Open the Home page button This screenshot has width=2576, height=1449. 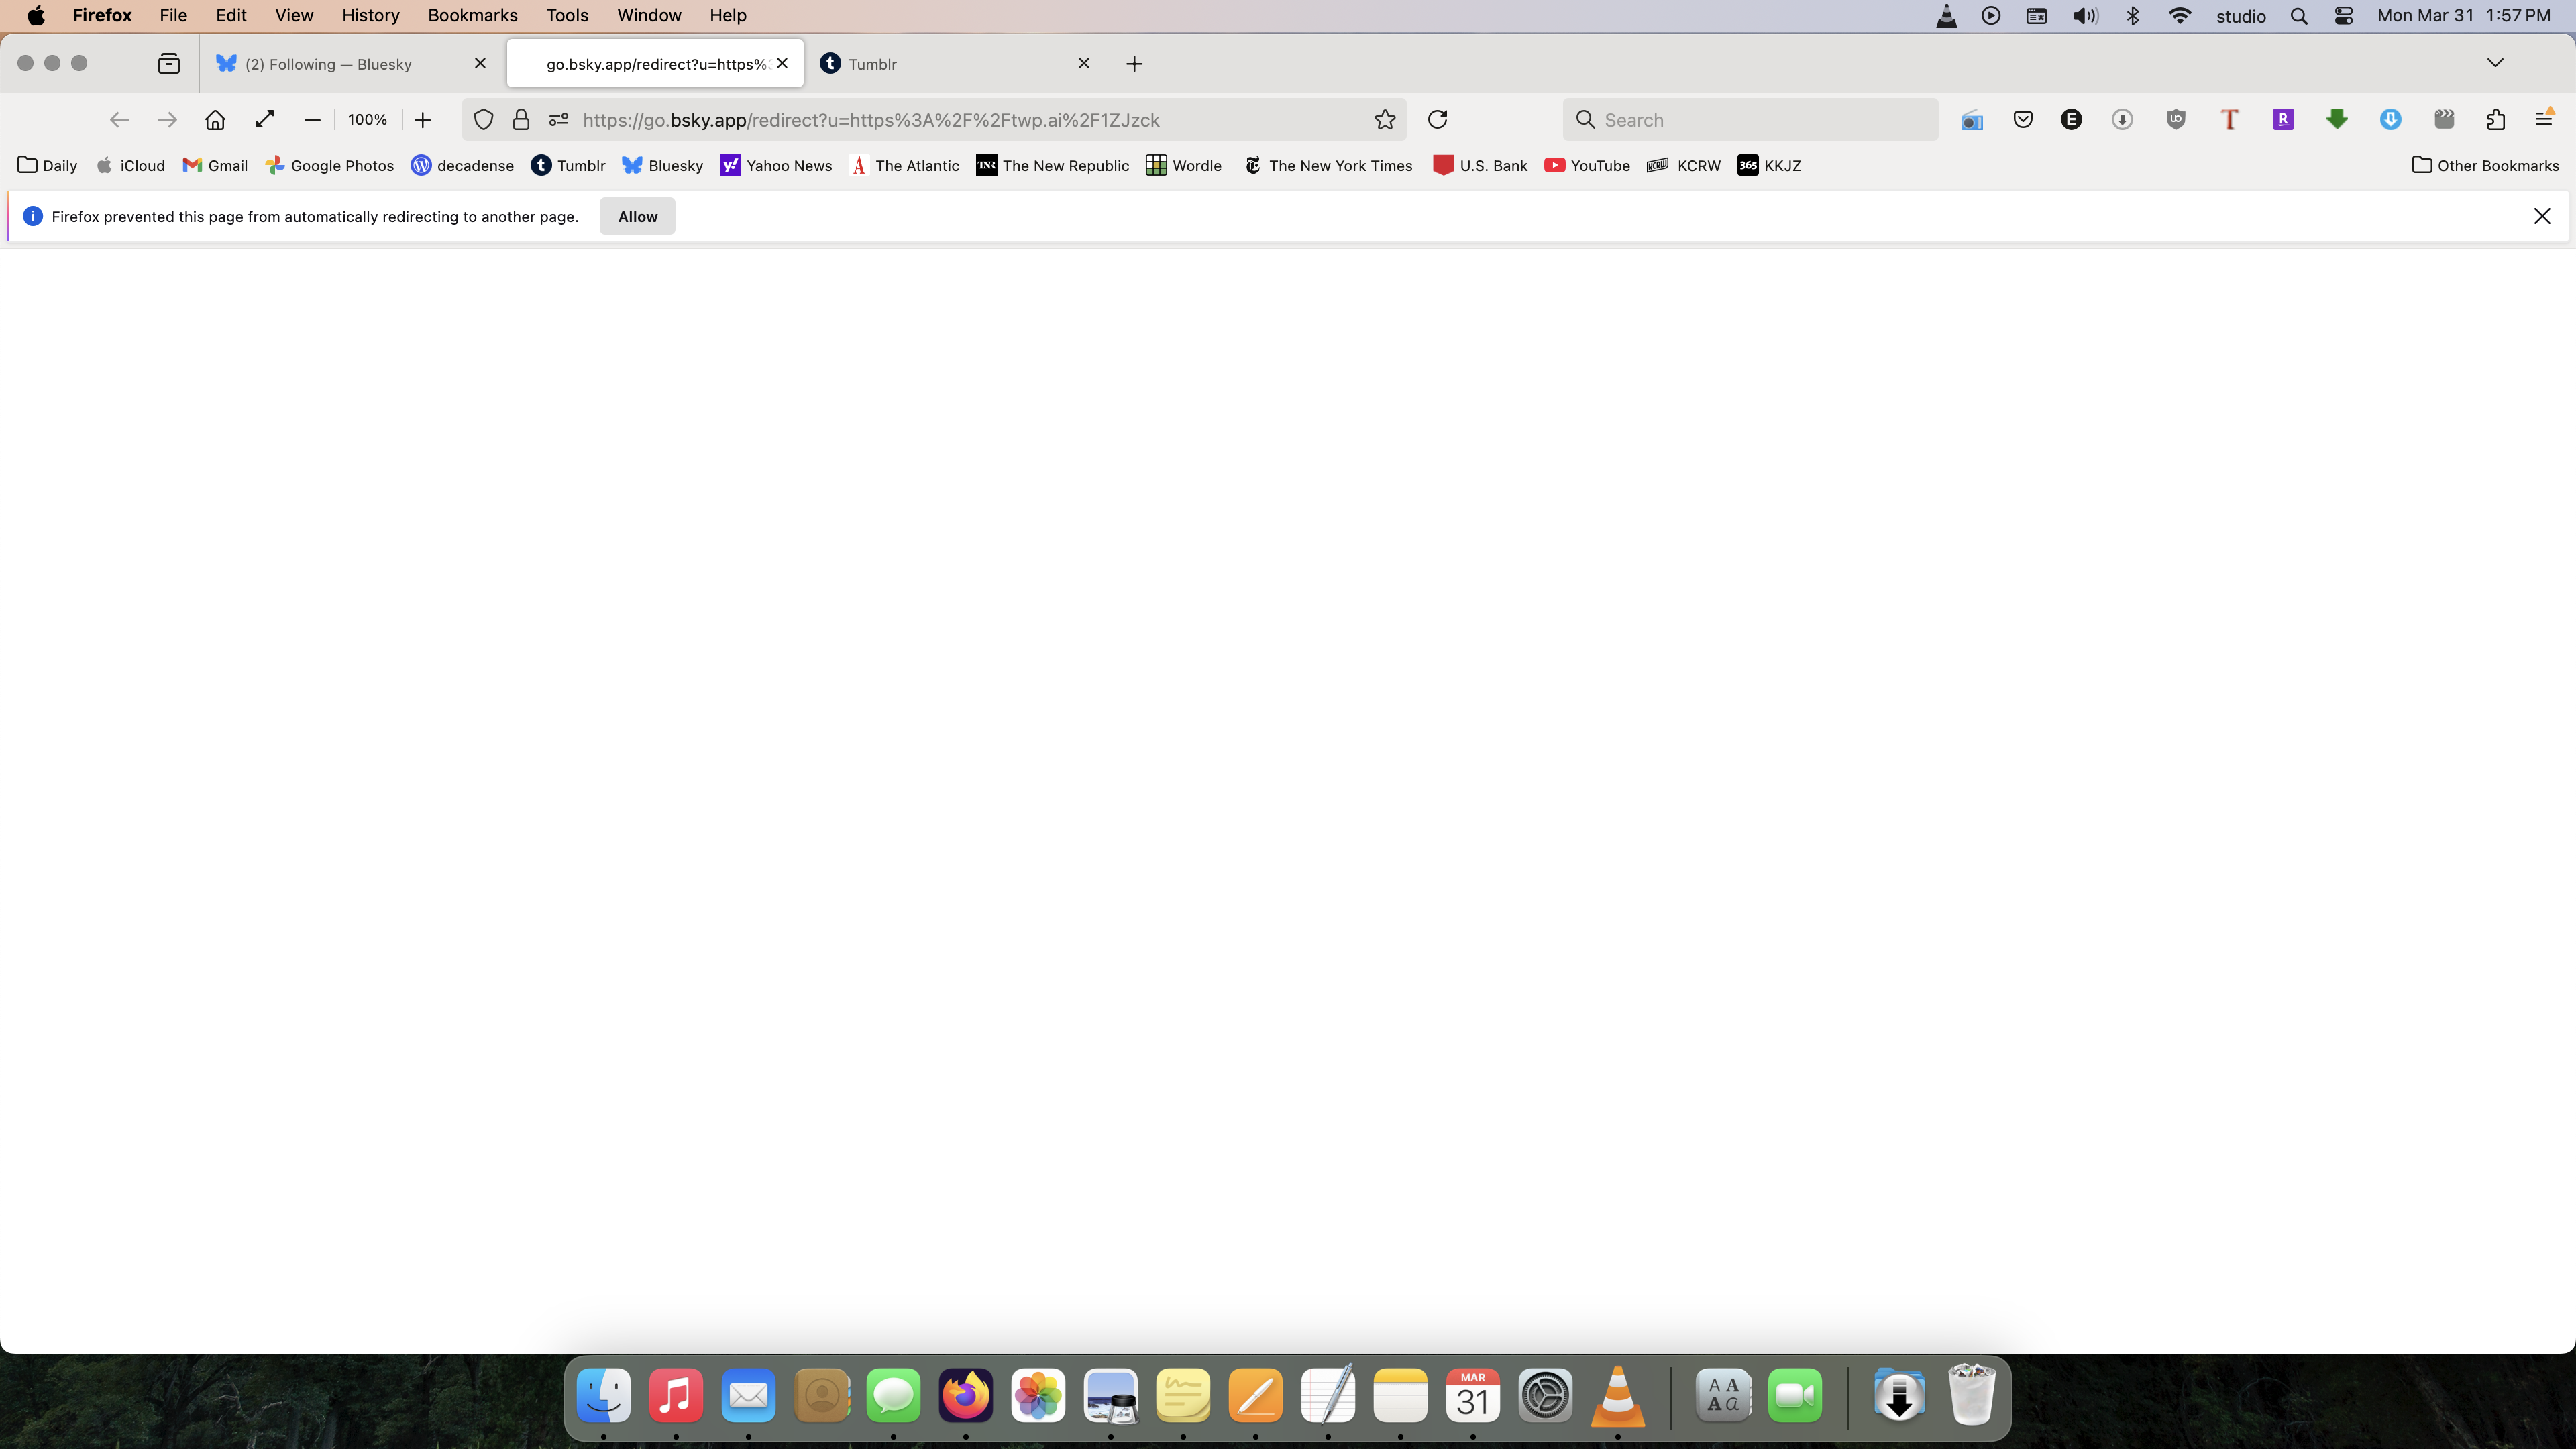coord(215,120)
